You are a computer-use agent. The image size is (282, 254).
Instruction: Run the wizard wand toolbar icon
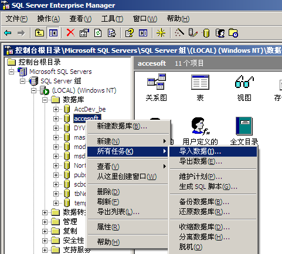pos(179,32)
